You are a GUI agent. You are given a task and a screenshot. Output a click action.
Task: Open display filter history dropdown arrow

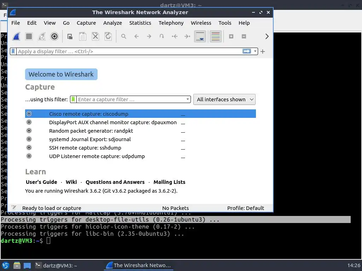pyautogui.click(x=255, y=51)
